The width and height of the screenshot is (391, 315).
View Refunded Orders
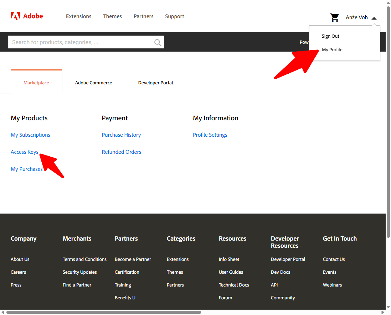pyautogui.click(x=121, y=152)
